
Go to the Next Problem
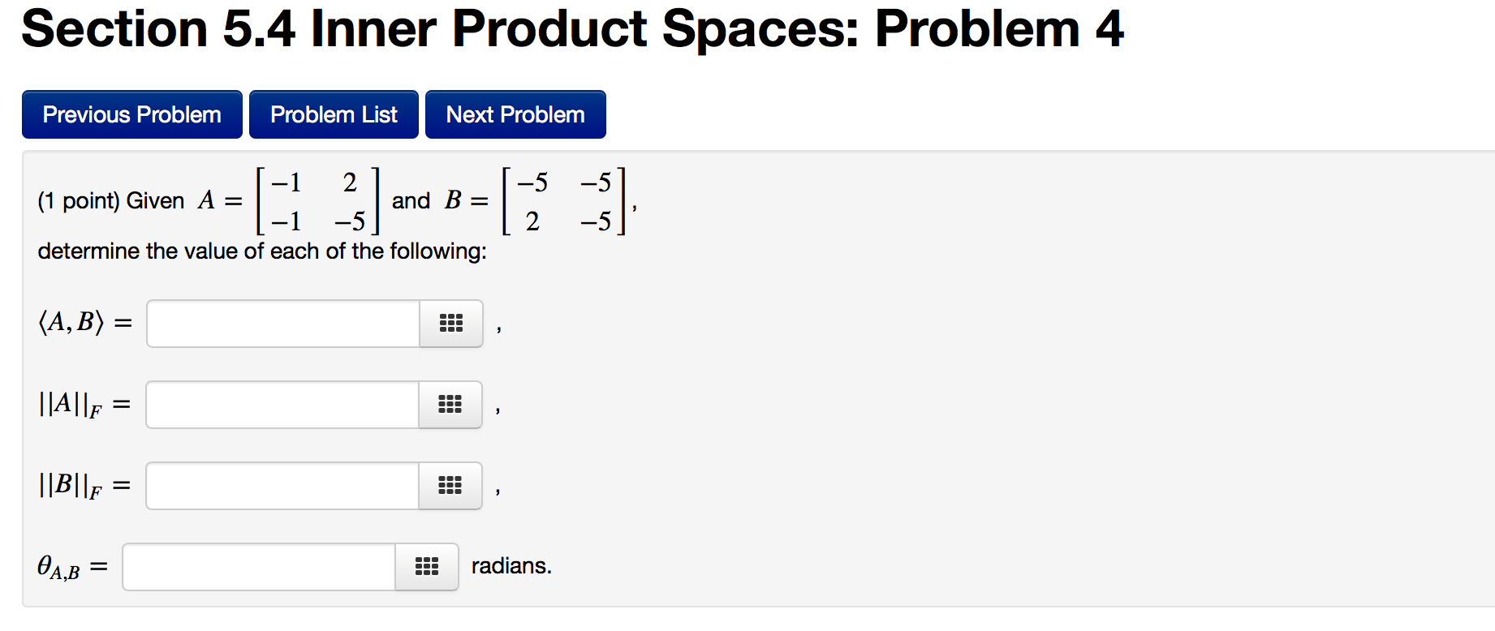(515, 114)
